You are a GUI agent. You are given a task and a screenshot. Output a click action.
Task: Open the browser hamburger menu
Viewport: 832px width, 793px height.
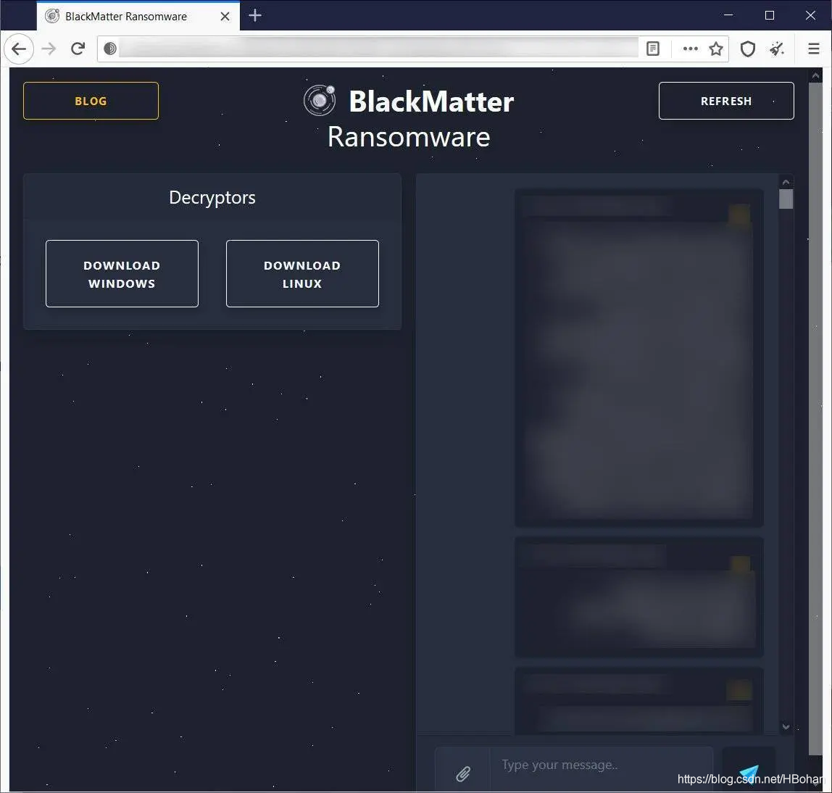(813, 49)
